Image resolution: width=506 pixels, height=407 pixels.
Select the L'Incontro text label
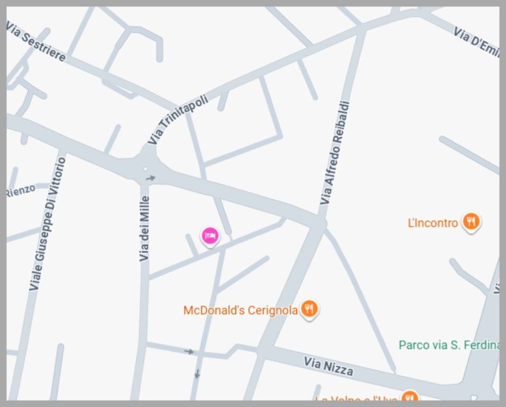pos(433,223)
